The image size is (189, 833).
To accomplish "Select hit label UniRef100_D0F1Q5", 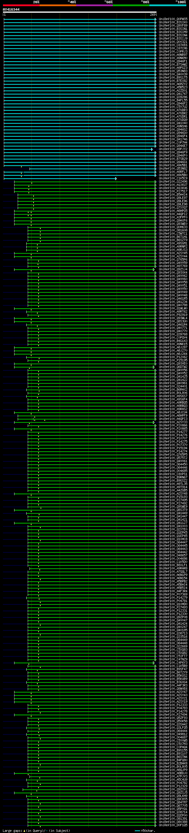I will click(173, 825).
